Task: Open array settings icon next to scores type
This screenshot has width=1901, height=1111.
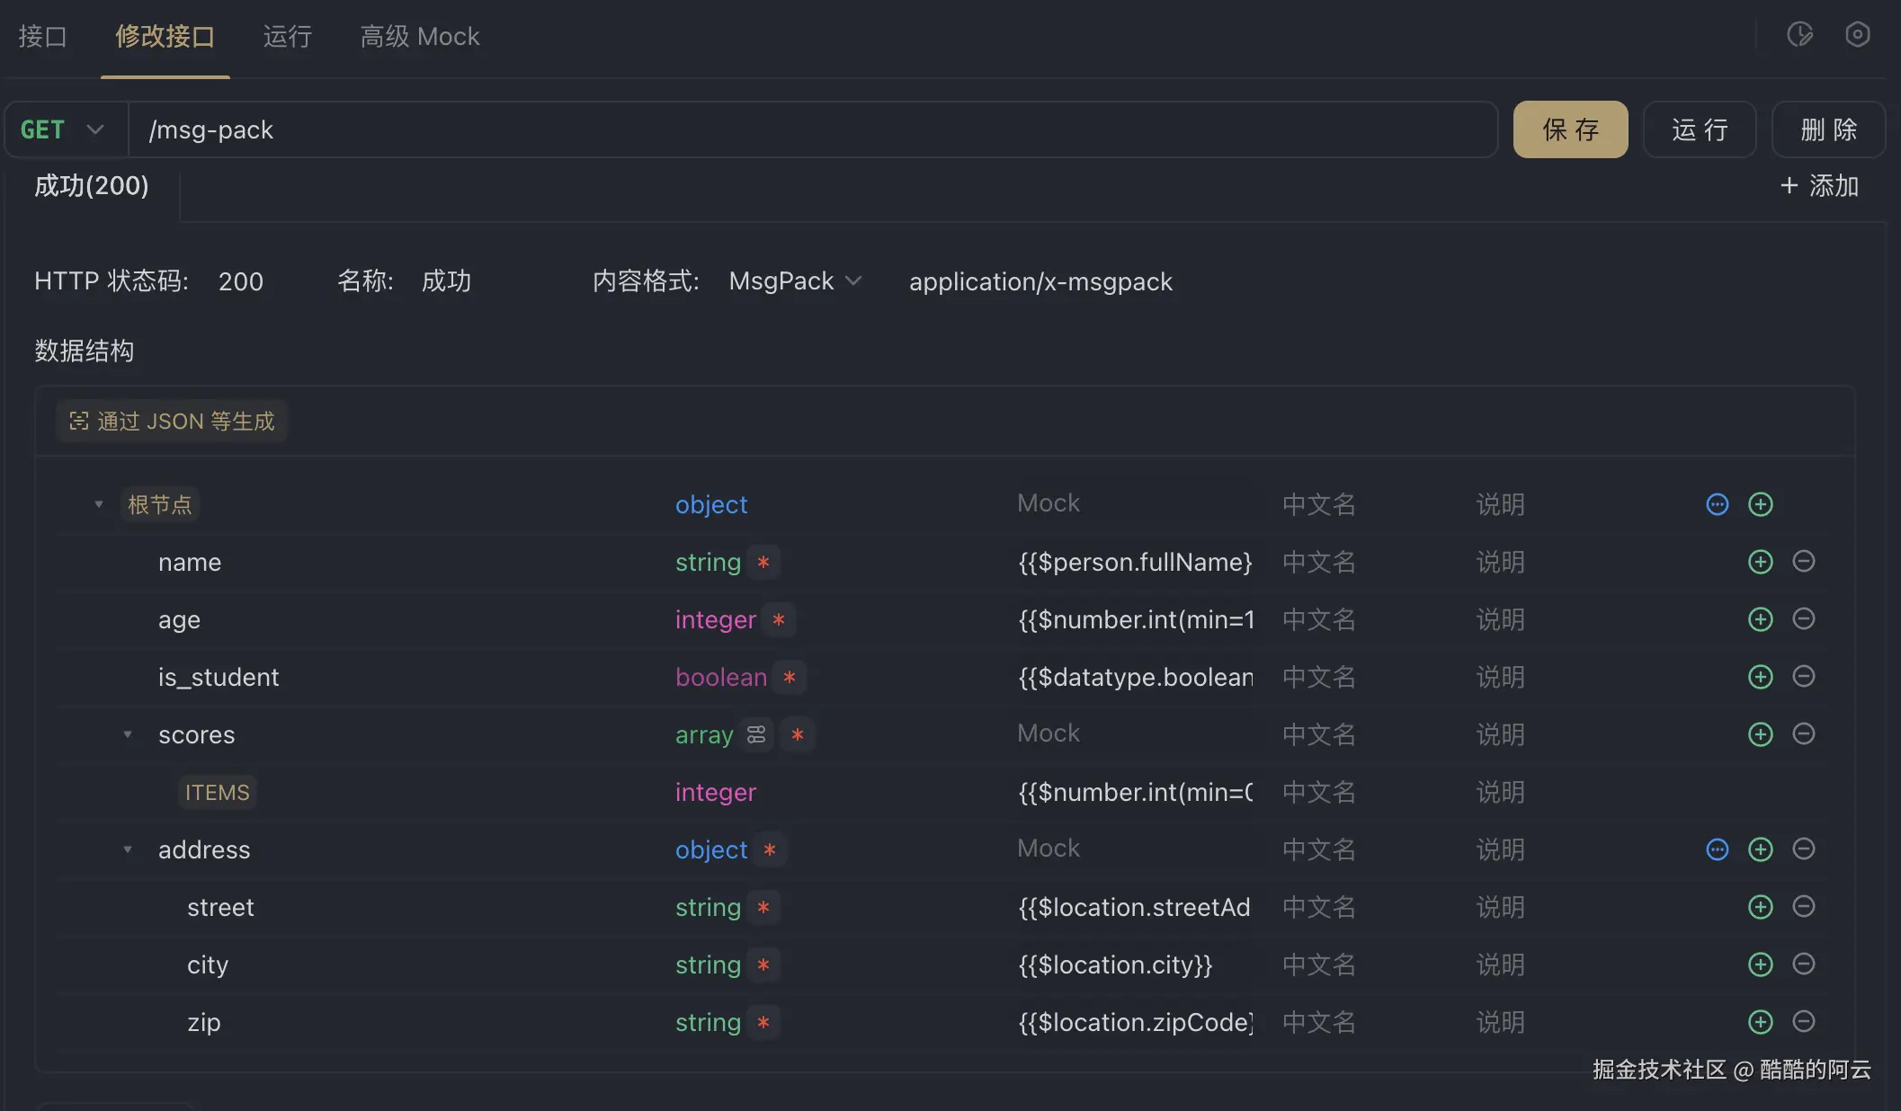Action: click(x=756, y=734)
